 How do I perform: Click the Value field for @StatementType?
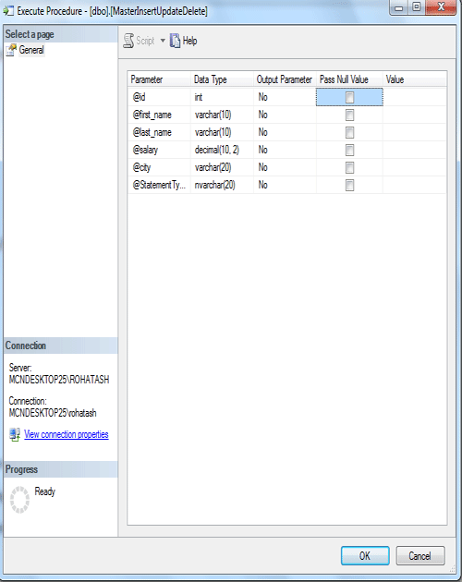click(415, 185)
